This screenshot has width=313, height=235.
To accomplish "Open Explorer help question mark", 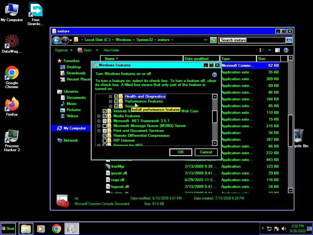I will (x=286, y=50).
